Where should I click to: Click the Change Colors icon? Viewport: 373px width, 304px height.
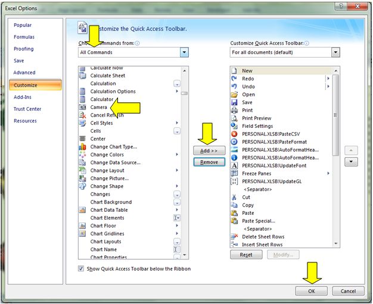(x=83, y=155)
